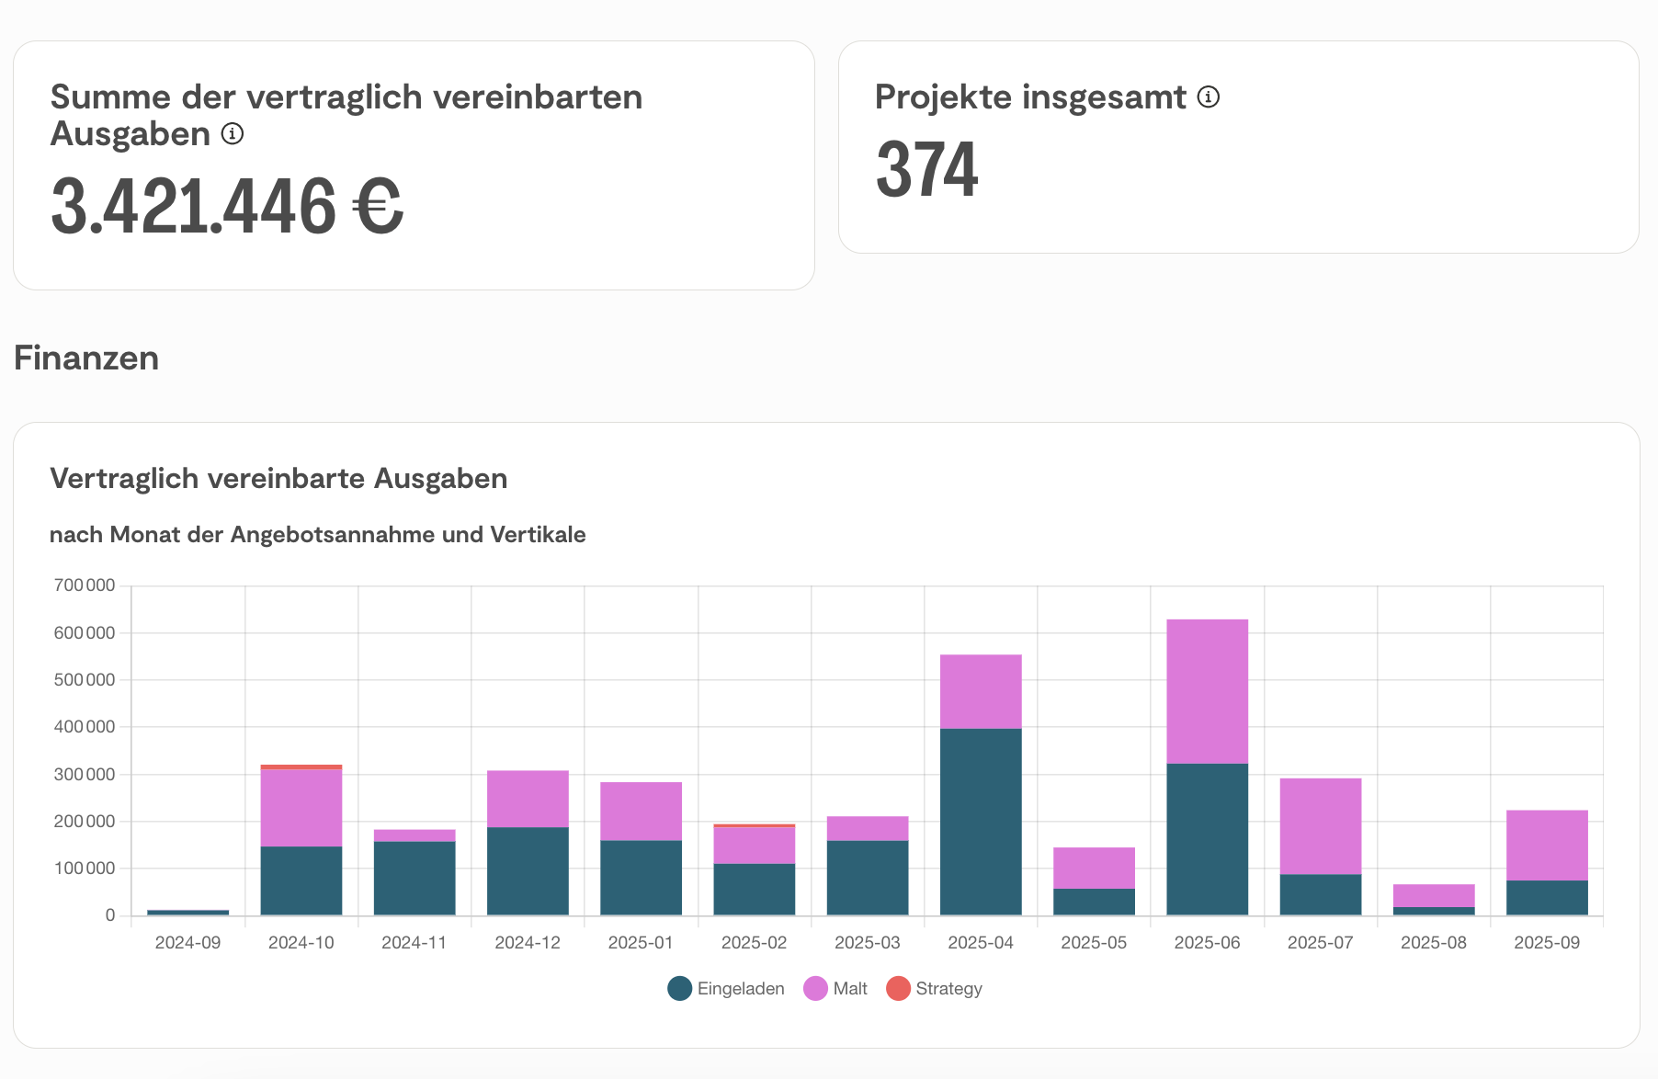Click the pink Malt legend circle
The width and height of the screenshot is (1658, 1079).
pos(815,989)
